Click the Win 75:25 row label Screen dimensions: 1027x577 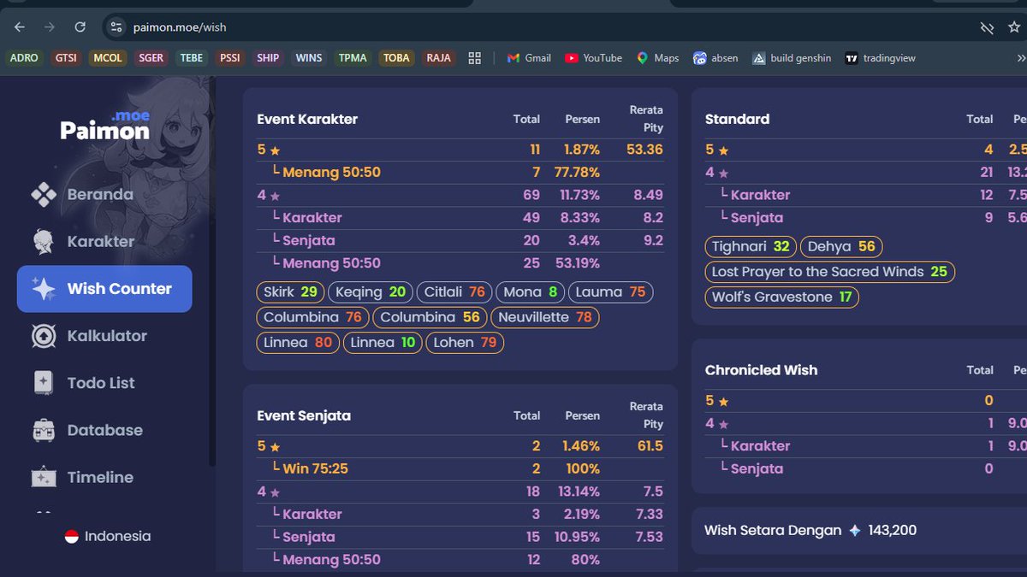click(315, 468)
